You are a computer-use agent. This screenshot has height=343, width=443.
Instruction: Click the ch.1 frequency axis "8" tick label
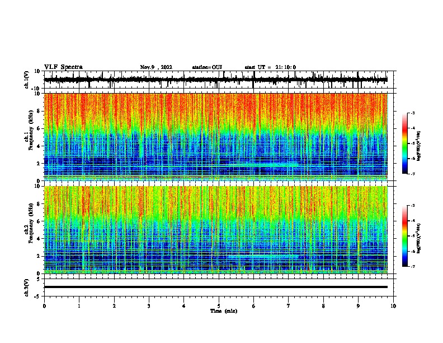(x=39, y=111)
